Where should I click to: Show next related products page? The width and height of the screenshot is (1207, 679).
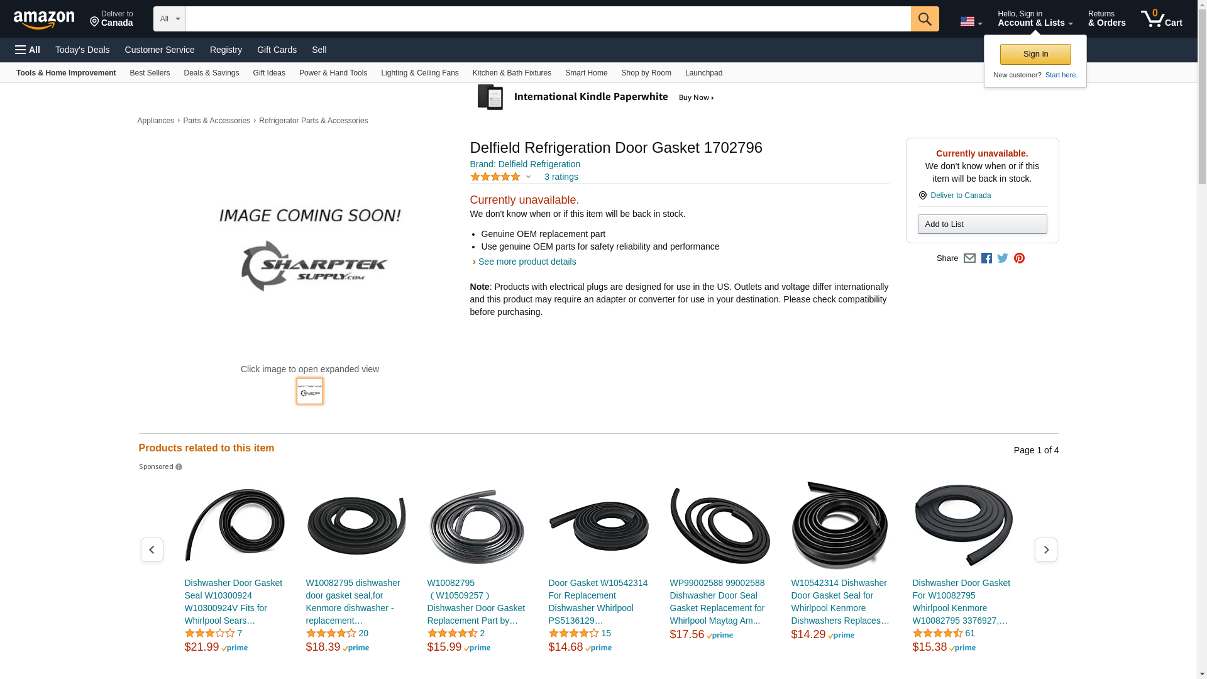pyautogui.click(x=1046, y=550)
